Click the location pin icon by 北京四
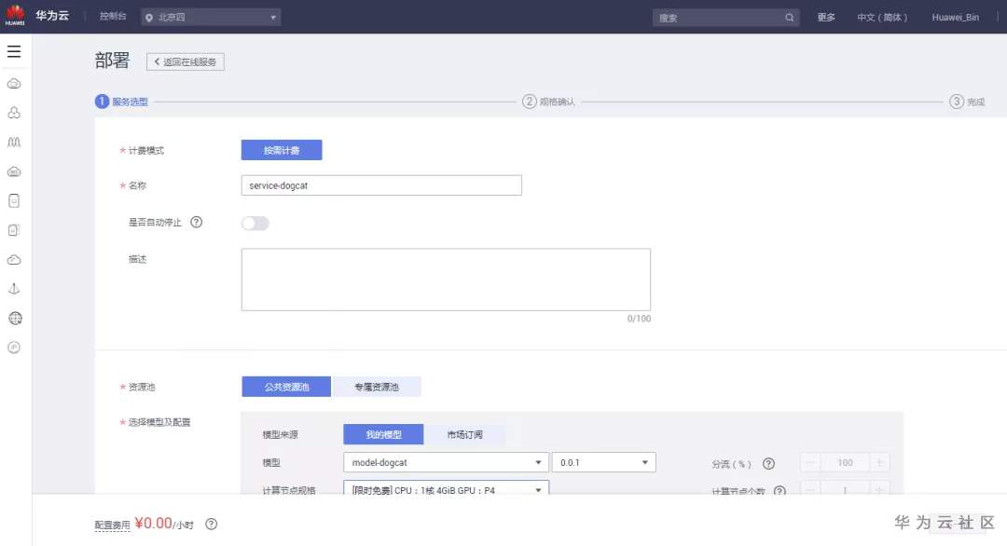Viewport: 1007px width, 546px height. click(x=149, y=18)
